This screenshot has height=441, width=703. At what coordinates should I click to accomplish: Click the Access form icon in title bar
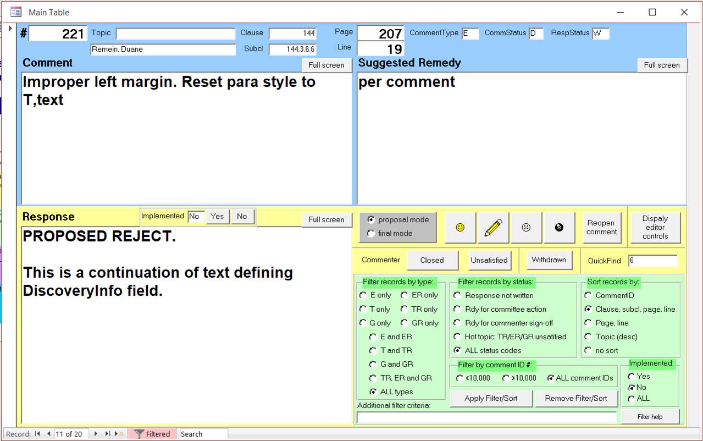pos(16,12)
